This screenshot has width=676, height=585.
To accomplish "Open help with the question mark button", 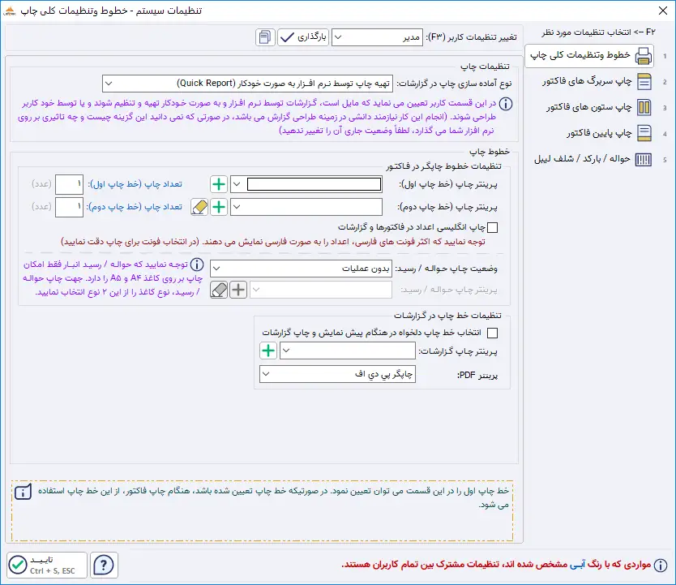I will [104, 564].
